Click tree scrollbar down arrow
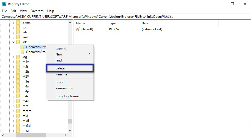The height and width of the screenshot is (138, 251). [70, 131]
